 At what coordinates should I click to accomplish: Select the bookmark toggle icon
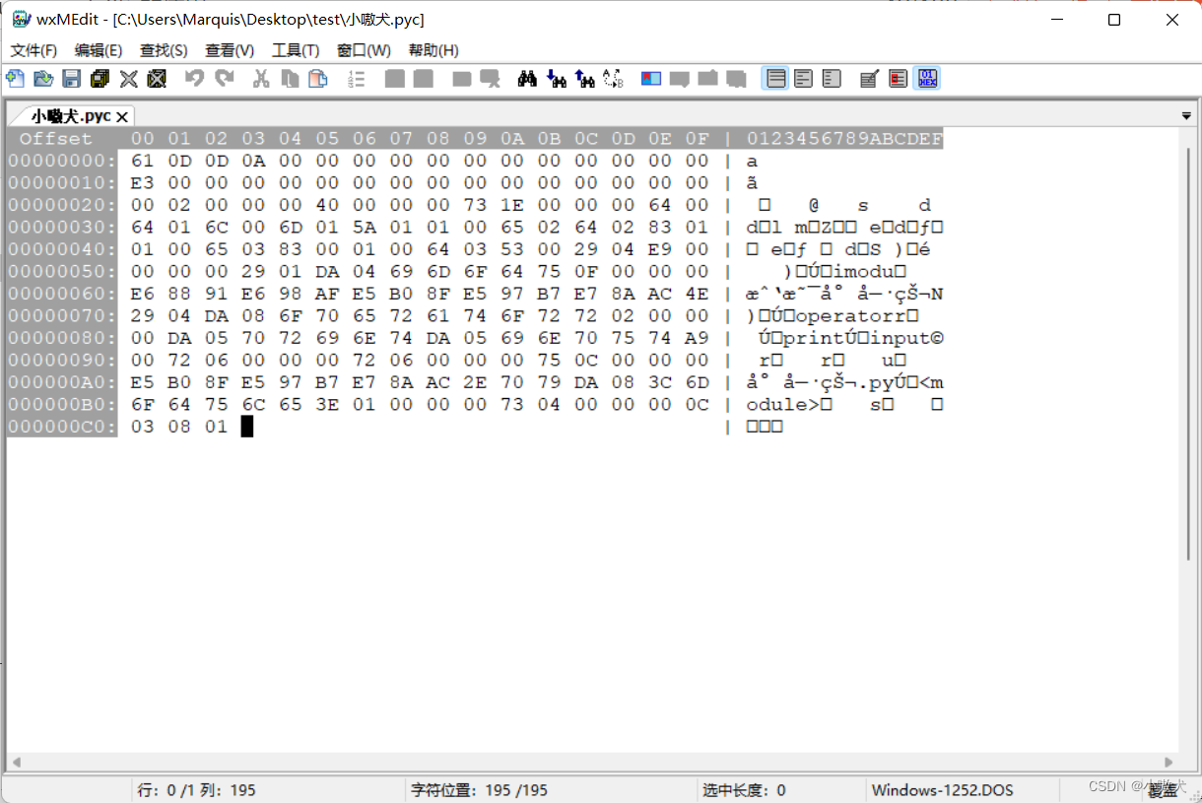pos(651,79)
